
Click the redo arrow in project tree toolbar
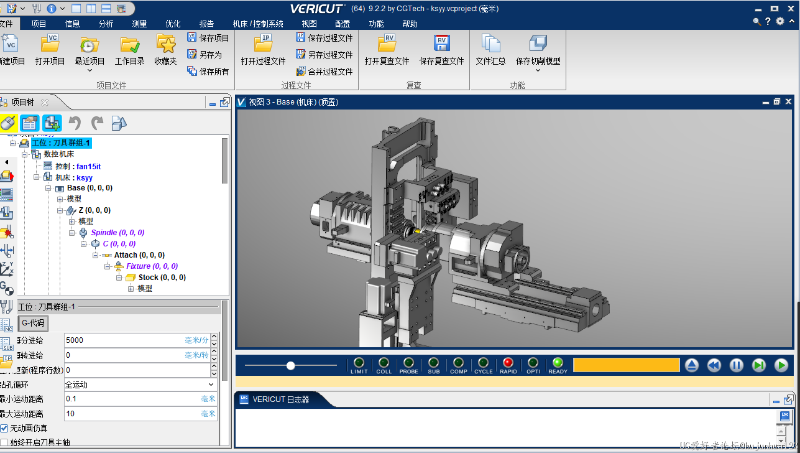(98, 123)
